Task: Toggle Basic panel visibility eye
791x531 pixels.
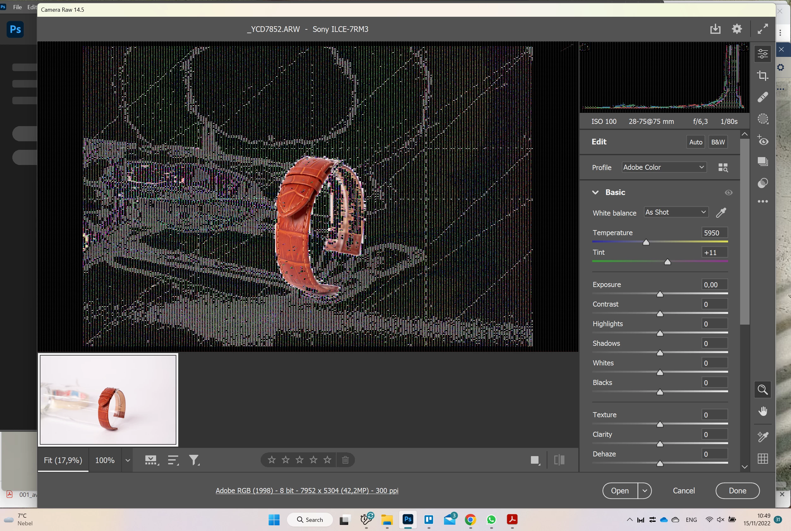Action: click(x=728, y=192)
